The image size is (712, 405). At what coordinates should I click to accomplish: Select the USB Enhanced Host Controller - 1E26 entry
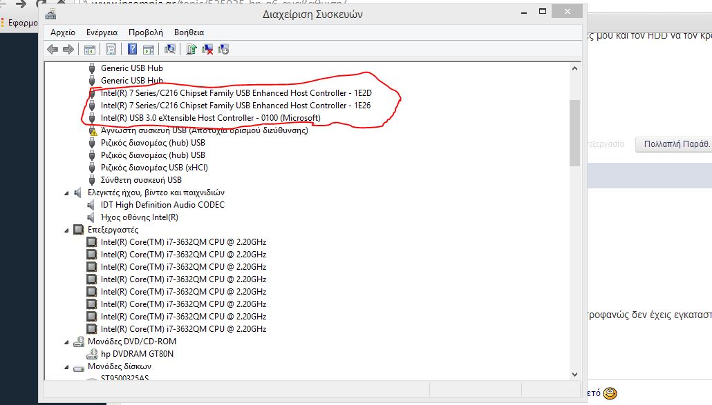tap(236, 106)
